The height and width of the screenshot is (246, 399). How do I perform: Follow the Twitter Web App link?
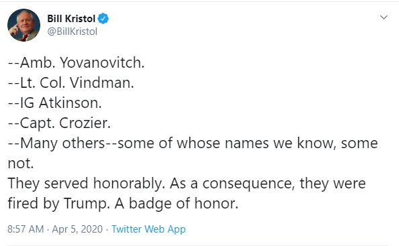tap(148, 229)
